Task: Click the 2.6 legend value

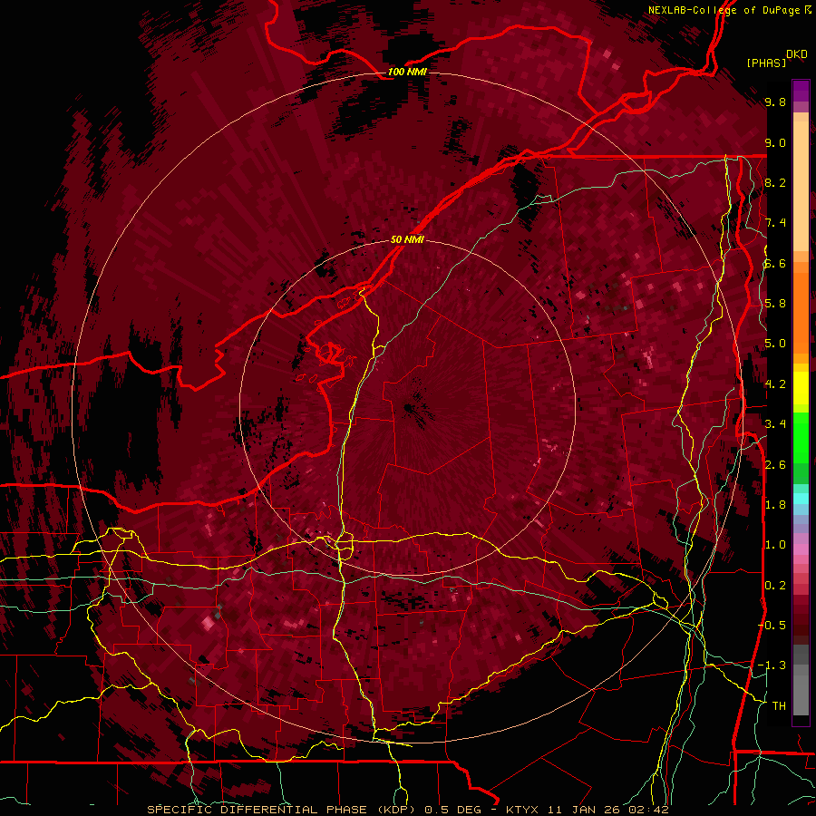Action: click(x=775, y=464)
